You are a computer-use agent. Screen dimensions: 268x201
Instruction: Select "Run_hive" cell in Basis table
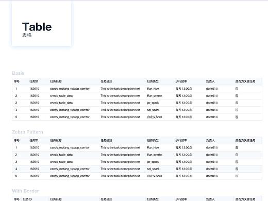pyautogui.click(x=153, y=89)
